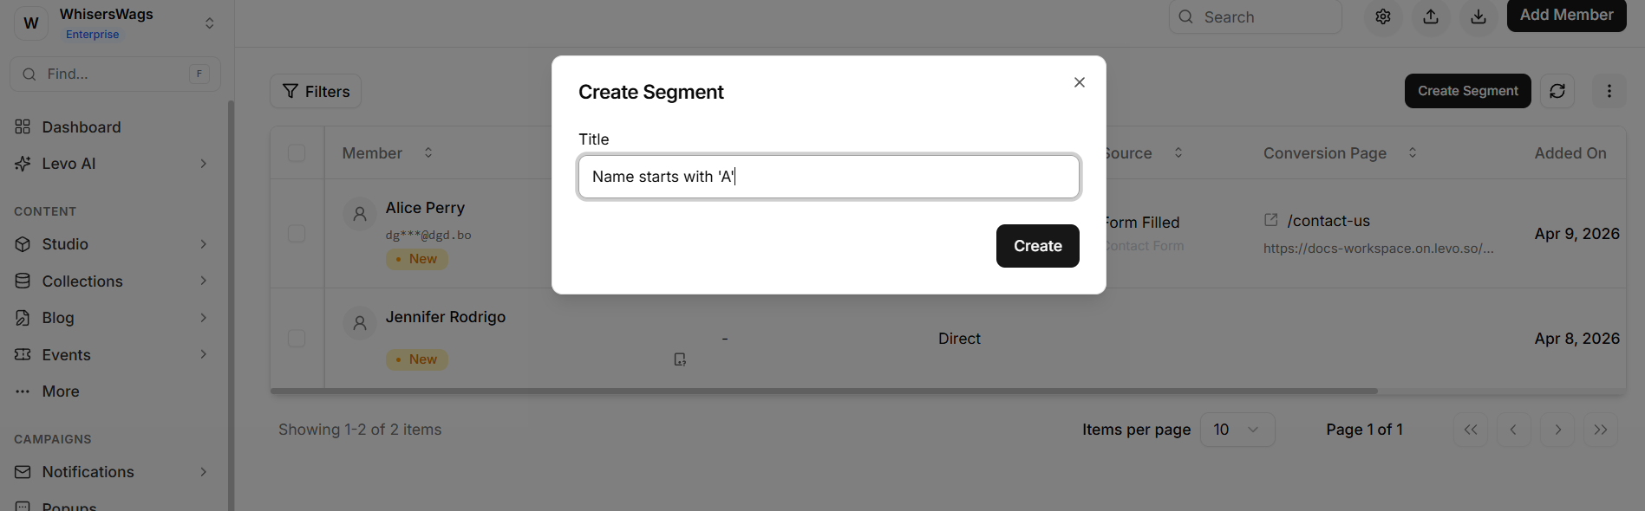Click the settings gear icon
This screenshot has width=1645, height=511.
tap(1382, 16)
